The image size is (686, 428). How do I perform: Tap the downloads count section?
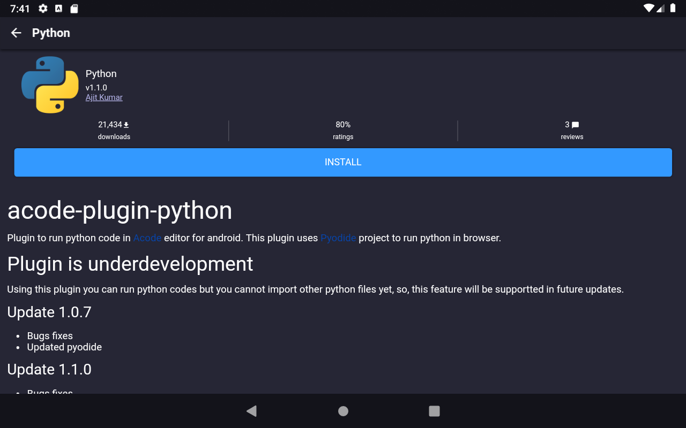(x=114, y=130)
